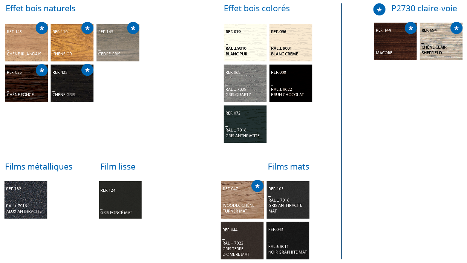Choose the Gris Quartz REF. 068 swatch

coord(245,83)
